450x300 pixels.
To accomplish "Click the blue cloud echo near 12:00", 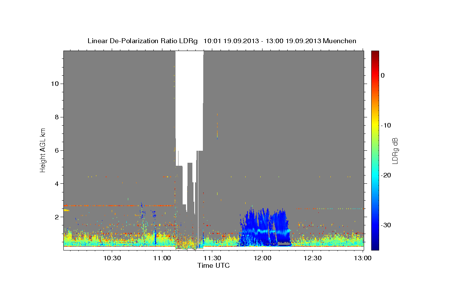I will point(265,228).
